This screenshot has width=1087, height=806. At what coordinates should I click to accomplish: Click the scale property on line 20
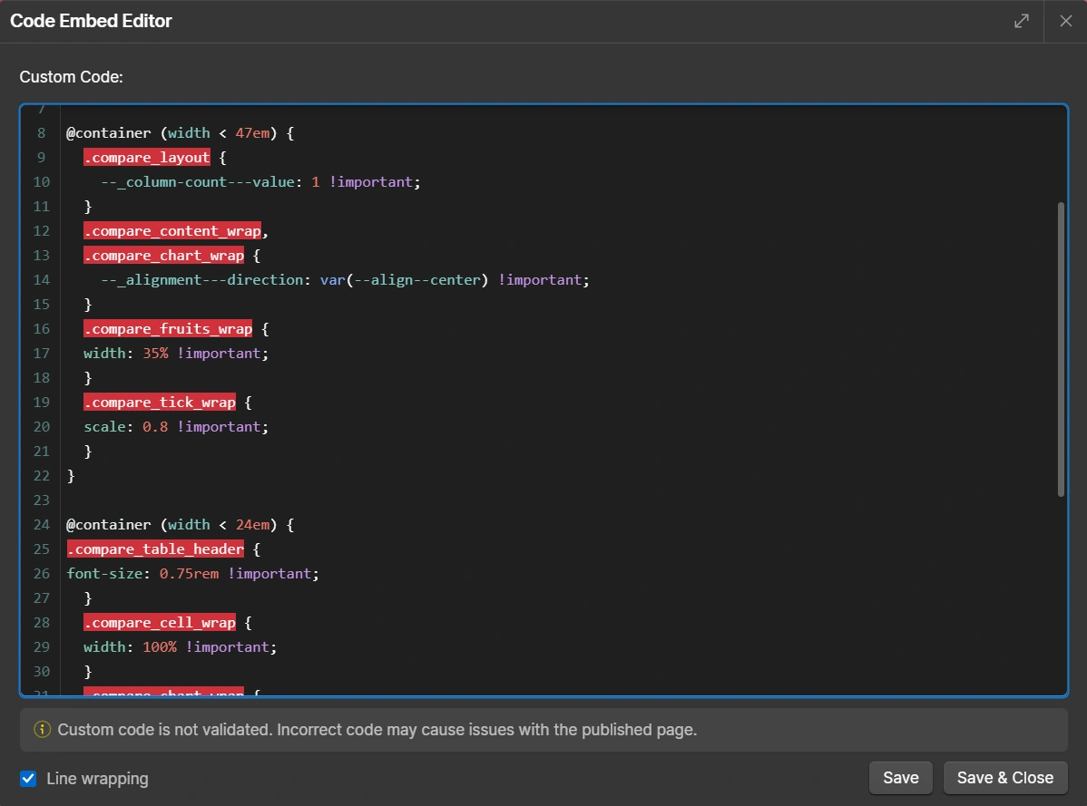[104, 426]
